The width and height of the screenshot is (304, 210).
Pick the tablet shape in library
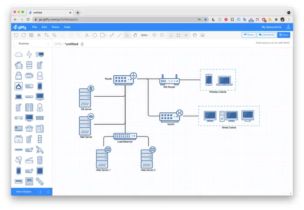[x=40, y=171]
